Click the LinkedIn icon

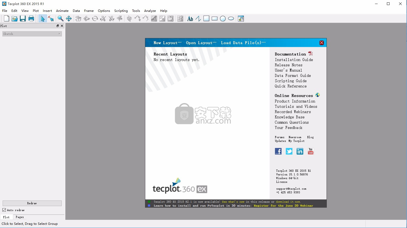click(300, 151)
